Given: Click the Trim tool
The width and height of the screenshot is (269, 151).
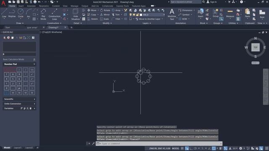Looking at the screenshot, I should (116, 15).
